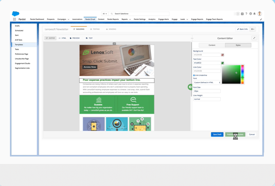Open the Setup gear menu
275x186 pixels.
(x=251, y=14)
